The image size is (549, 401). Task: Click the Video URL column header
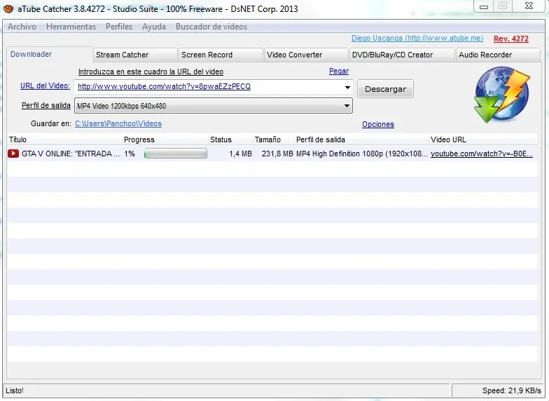coord(483,140)
